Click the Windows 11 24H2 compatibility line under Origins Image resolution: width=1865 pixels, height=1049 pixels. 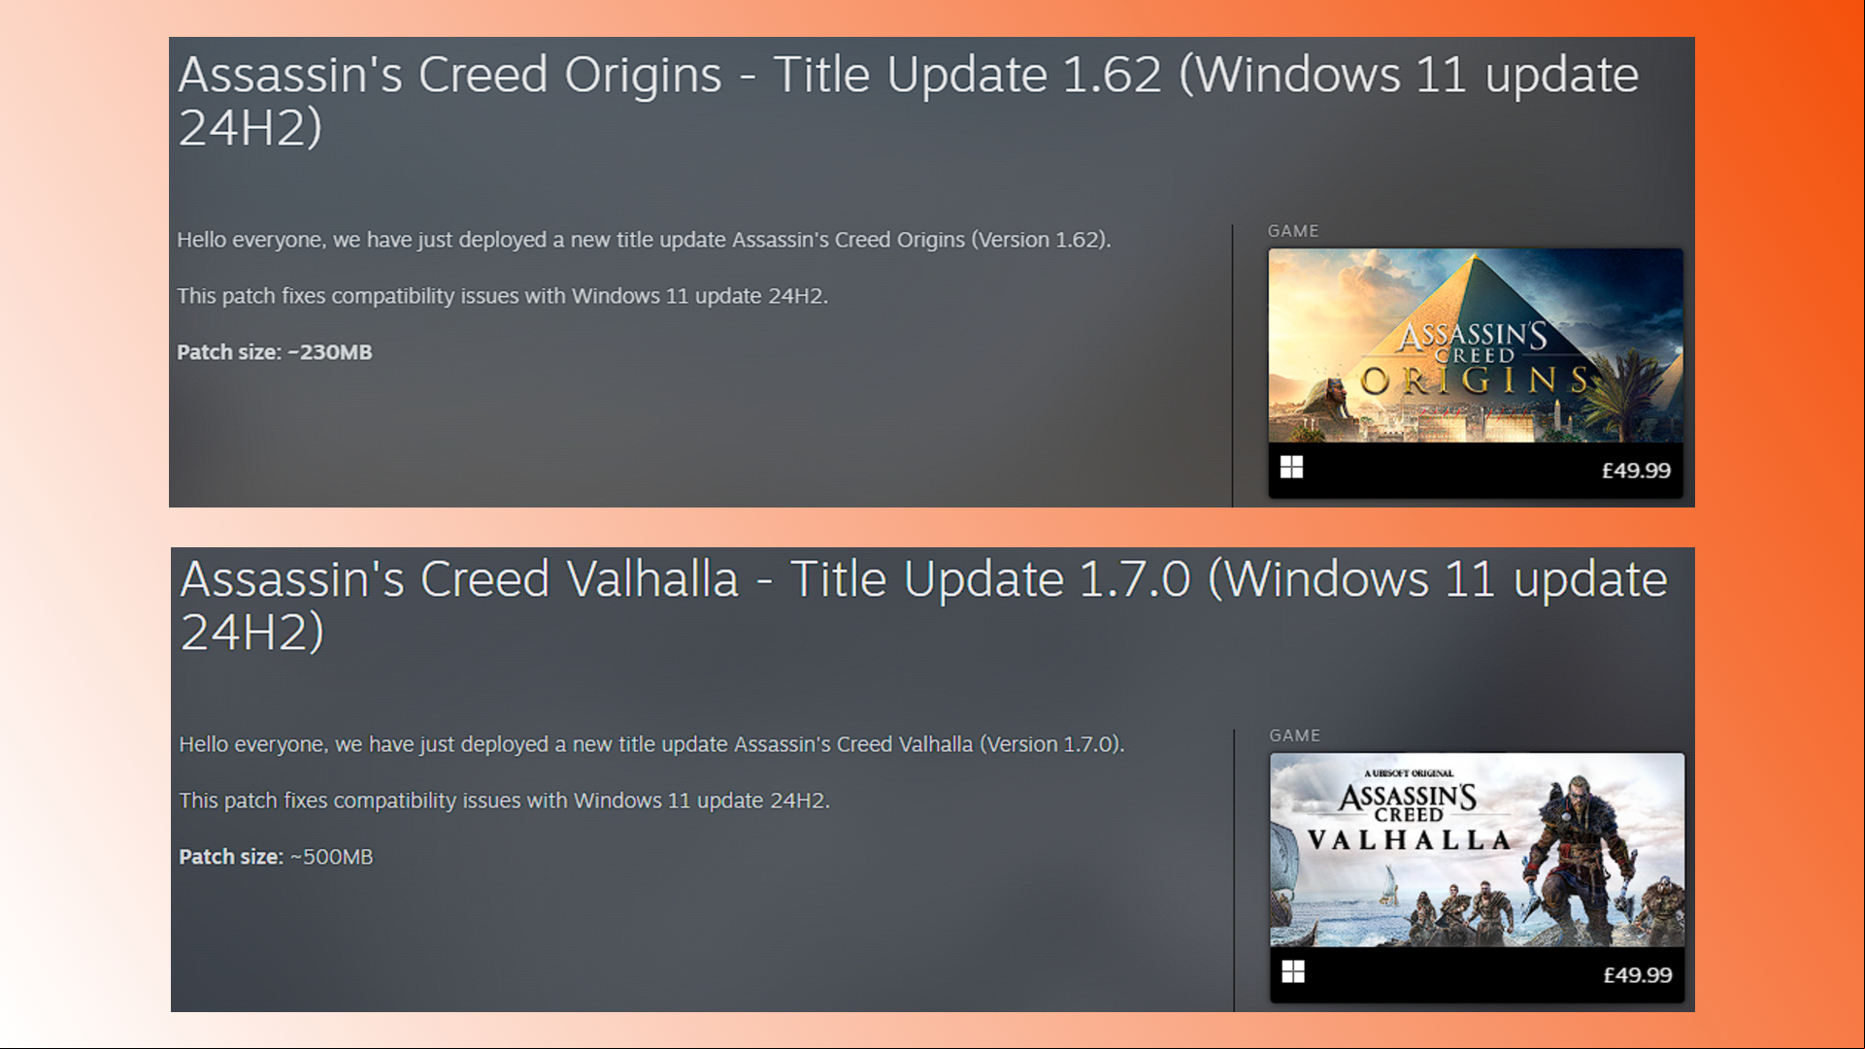coord(502,296)
